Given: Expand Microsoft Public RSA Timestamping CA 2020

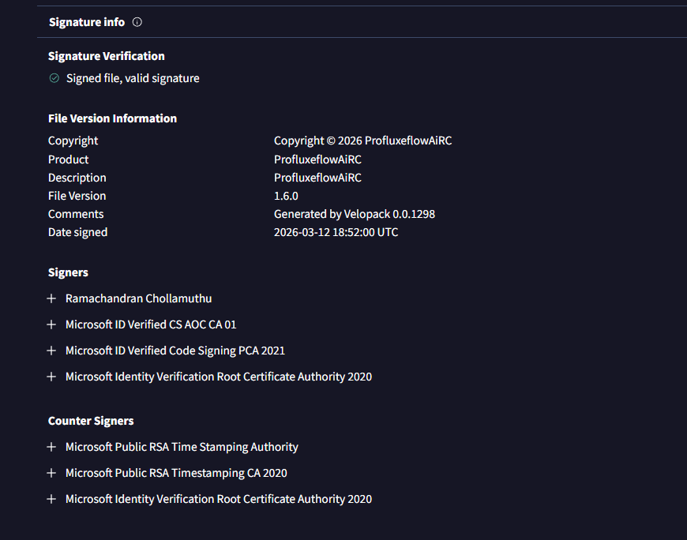Looking at the screenshot, I should coord(51,473).
